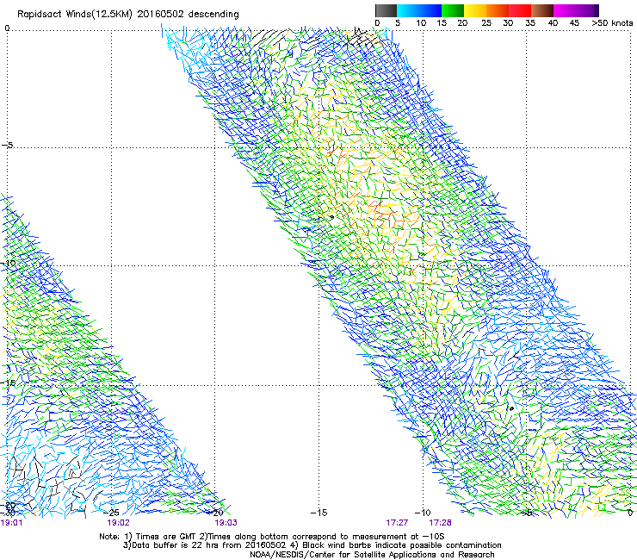Image resolution: width=637 pixels, height=560 pixels.
Task: Click the '35' legend label
Action: click(x=530, y=22)
